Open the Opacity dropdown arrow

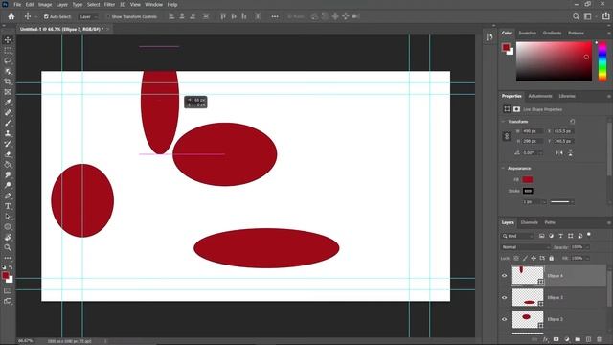[x=587, y=247]
